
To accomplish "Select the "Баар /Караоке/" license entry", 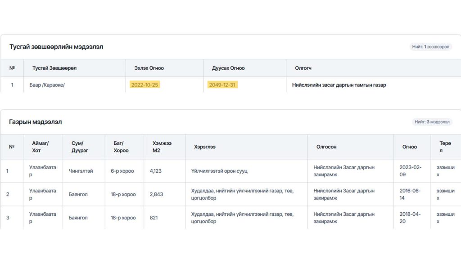I will [x=47, y=85].
